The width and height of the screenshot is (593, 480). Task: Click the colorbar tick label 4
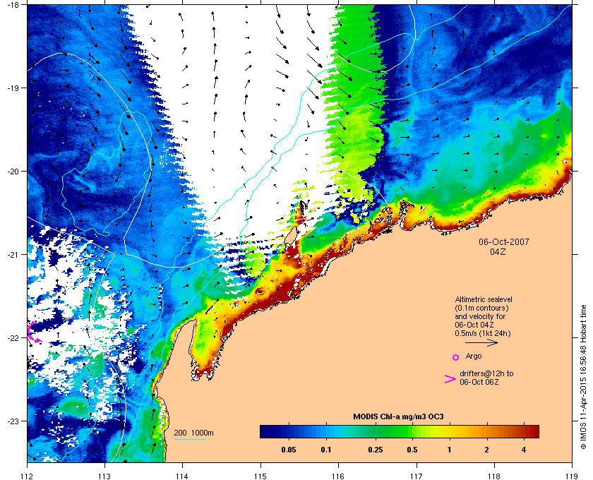point(524,450)
